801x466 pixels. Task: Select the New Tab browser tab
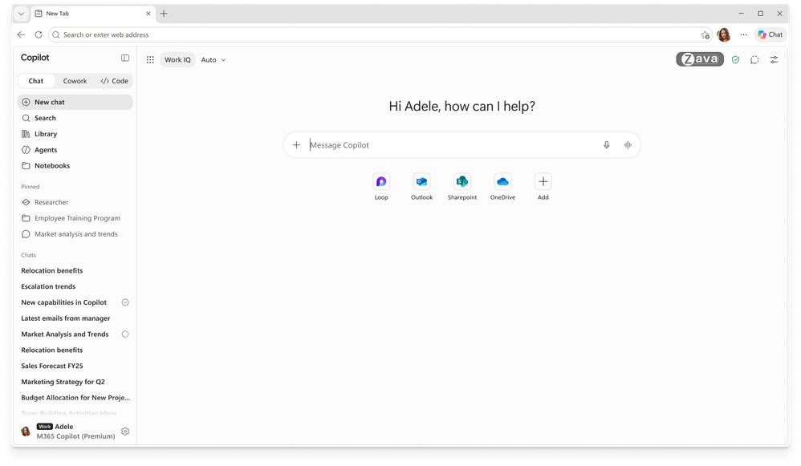click(x=93, y=14)
